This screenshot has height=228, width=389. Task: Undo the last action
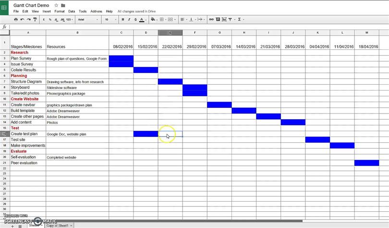22,19
